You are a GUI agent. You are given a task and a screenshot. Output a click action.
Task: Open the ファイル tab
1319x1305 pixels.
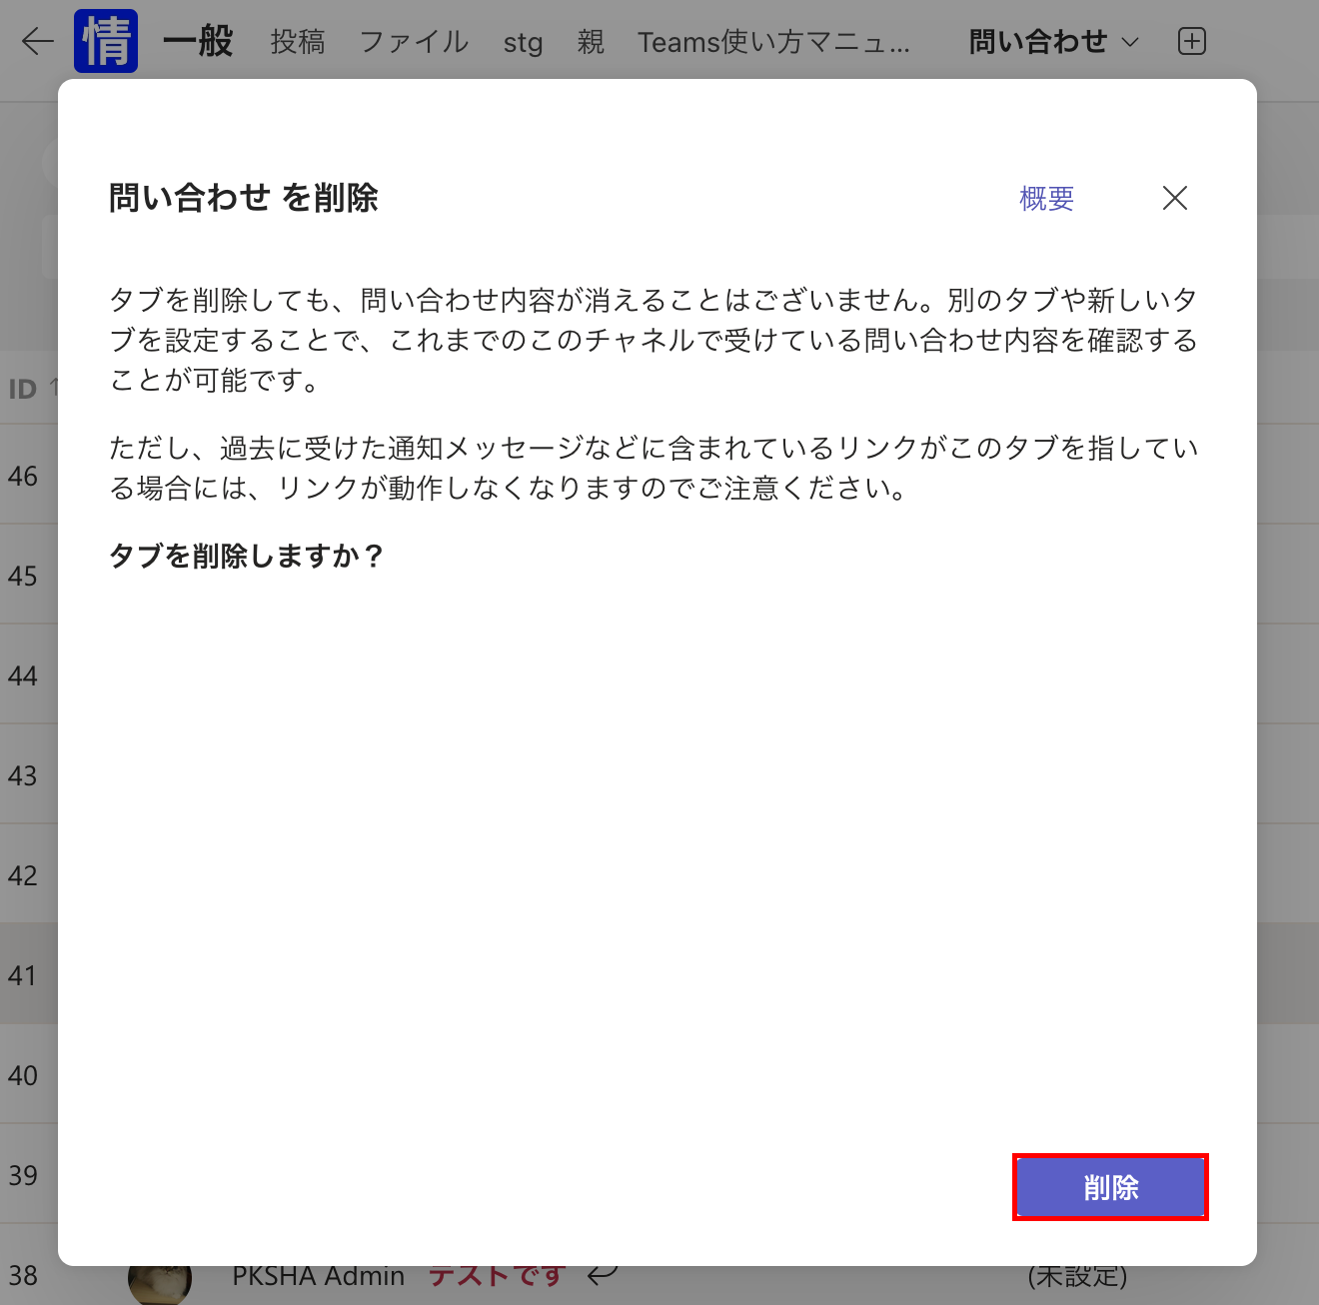tap(414, 42)
